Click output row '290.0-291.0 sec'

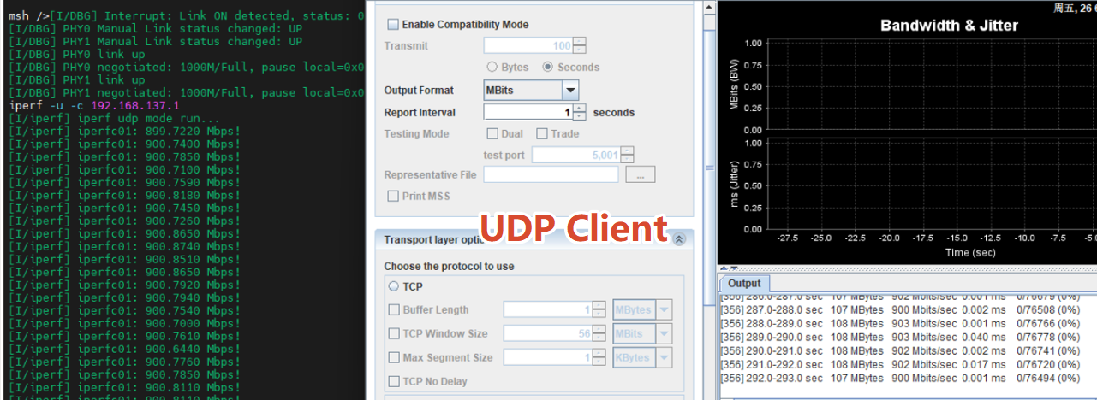click(x=900, y=350)
